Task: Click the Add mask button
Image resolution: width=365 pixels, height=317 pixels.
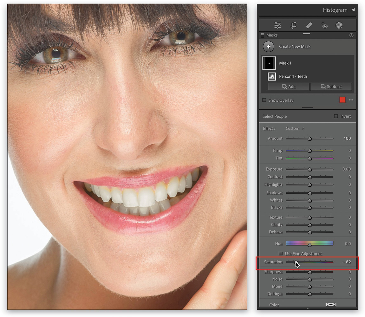Action: tap(288, 87)
